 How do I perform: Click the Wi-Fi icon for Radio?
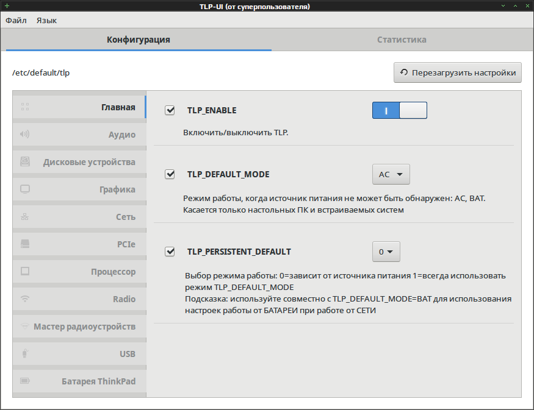(25, 299)
